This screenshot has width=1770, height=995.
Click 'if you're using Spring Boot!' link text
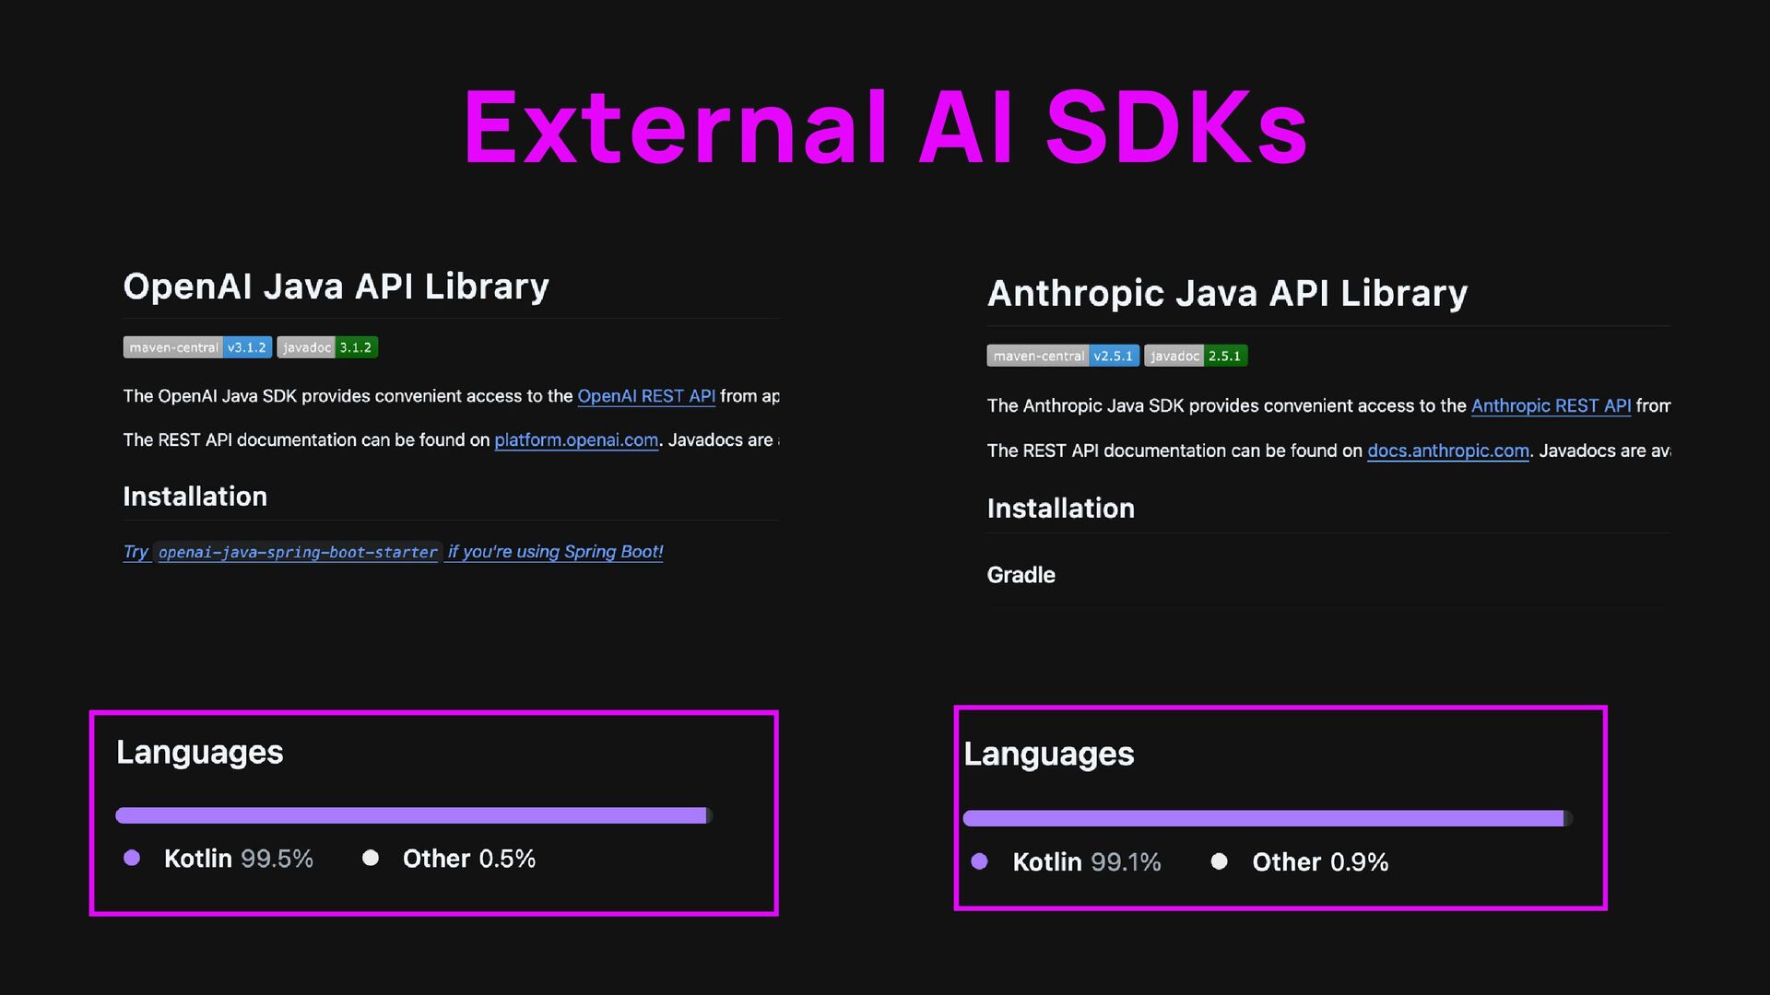pyautogui.click(x=555, y=552)
